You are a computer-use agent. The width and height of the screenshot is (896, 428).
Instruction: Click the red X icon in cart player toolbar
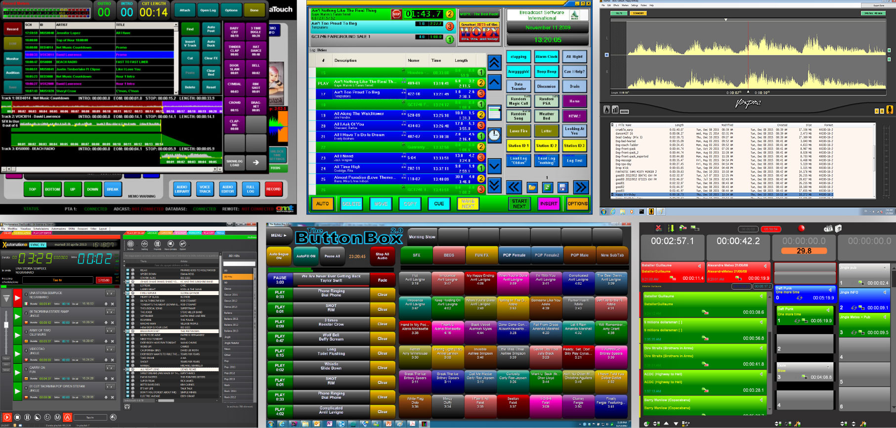tap(658, 228)
